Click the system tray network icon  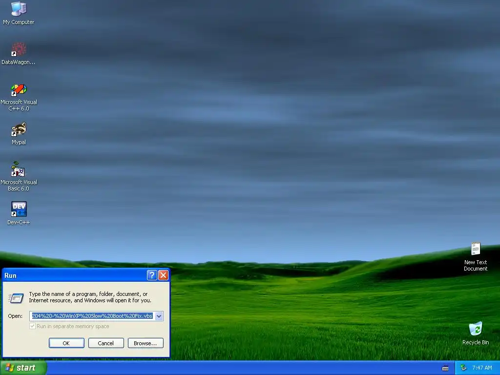point(463,368)
